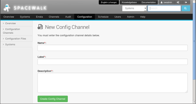Open the Documentation link
The image size is (196, 104).
pos(149,2)
